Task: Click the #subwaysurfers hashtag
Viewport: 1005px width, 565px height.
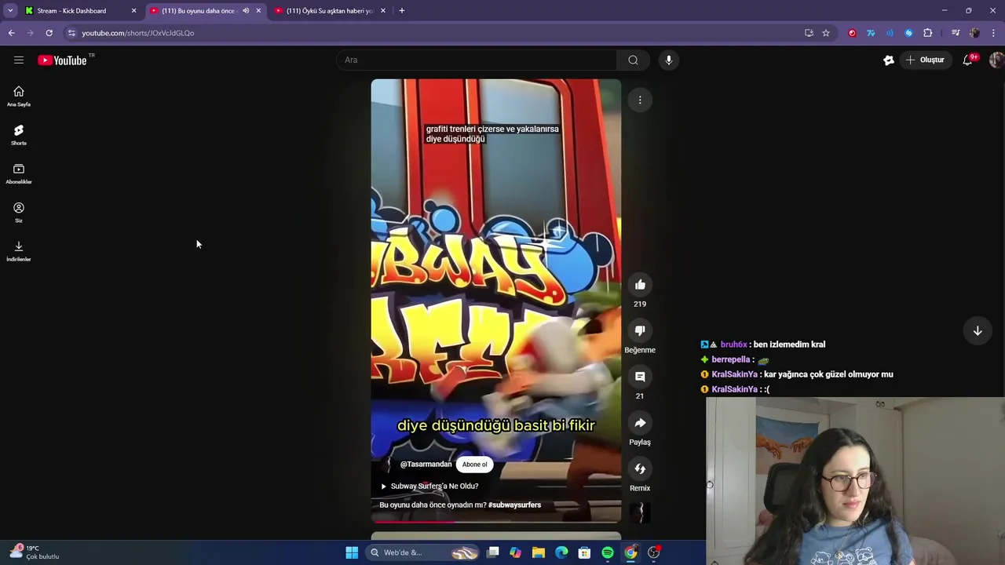Action: tap(514, 505)
